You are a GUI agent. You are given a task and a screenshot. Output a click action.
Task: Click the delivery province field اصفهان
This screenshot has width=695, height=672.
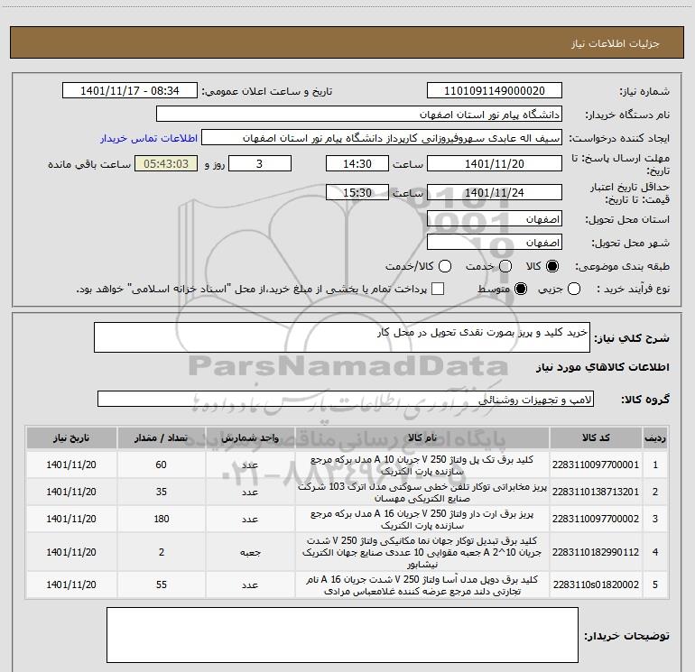[x=495, y=219]
